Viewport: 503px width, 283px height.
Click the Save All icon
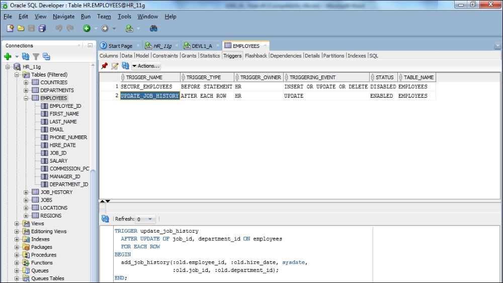[x=42, y=28]
